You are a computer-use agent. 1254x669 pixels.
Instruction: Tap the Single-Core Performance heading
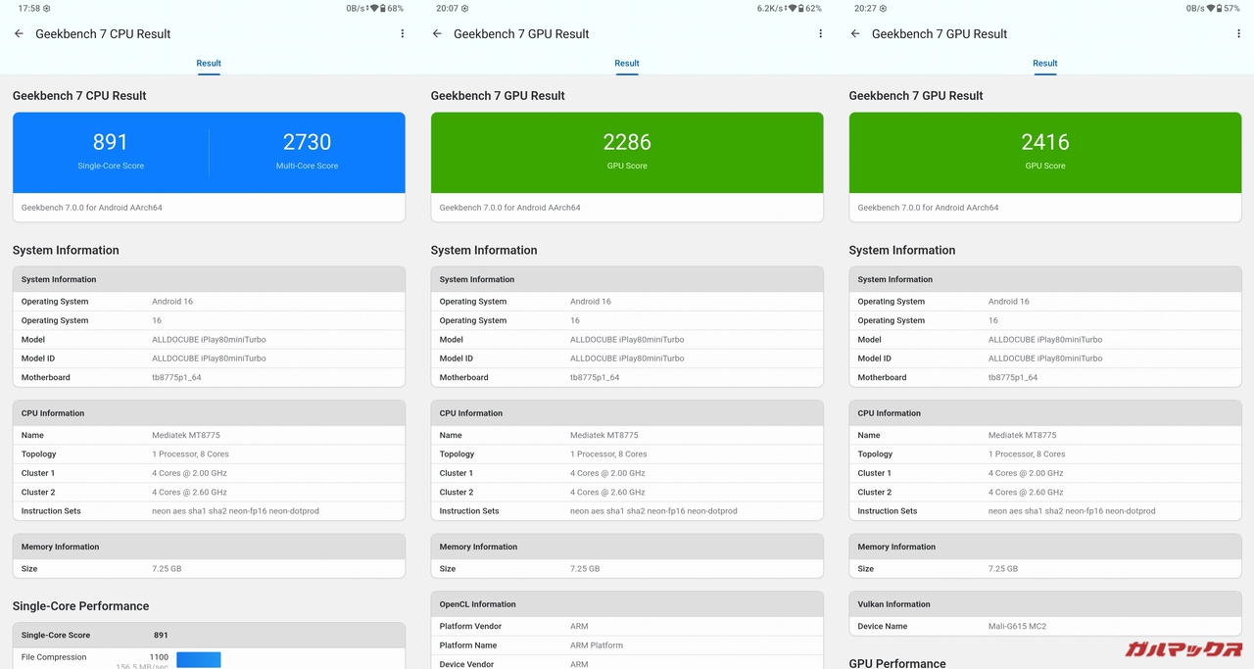pyautogui.click(x=80, y=606)
